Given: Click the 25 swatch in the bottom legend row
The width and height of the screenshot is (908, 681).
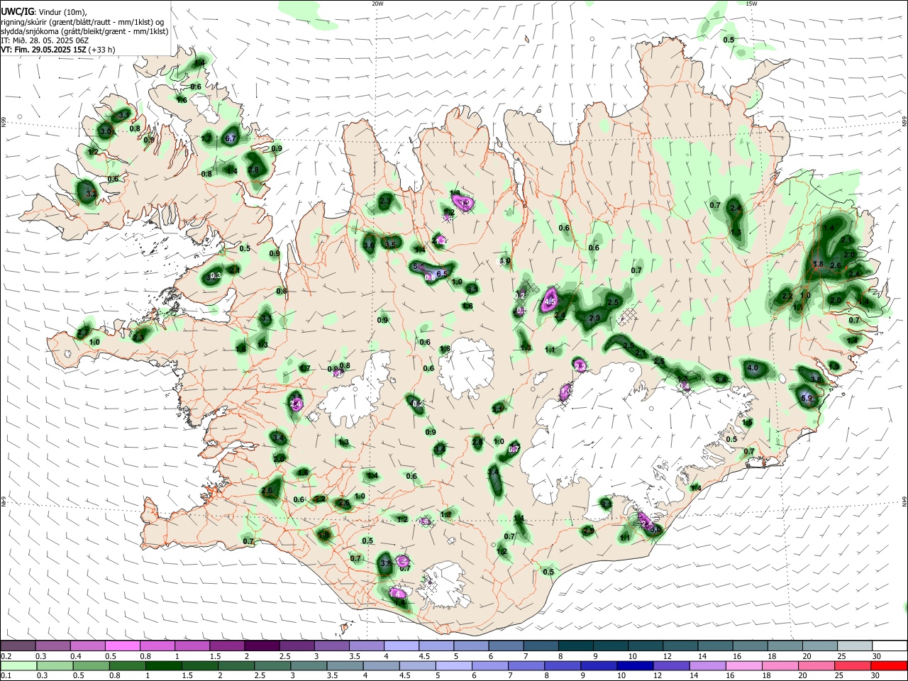Looking at the screenshot, I should click(x=853, y=665).
